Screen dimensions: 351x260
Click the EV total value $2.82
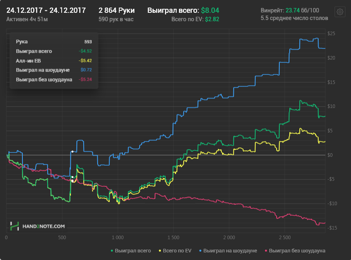(212, 19)
